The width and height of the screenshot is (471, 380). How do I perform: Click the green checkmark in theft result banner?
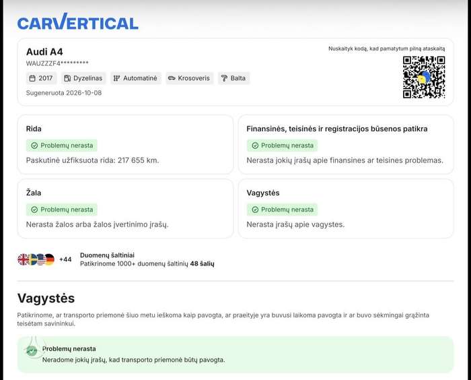click(32, 350)
